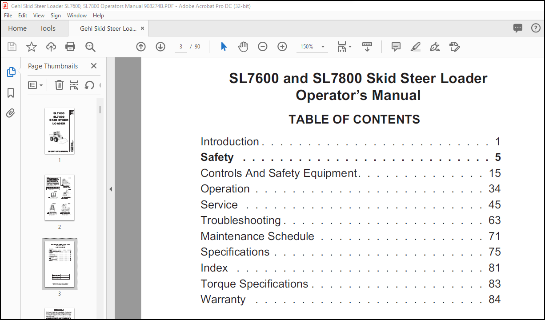545x320 pixels.
Task: Click the read mode keyboard icon
Action: click(x=367, y=47)
